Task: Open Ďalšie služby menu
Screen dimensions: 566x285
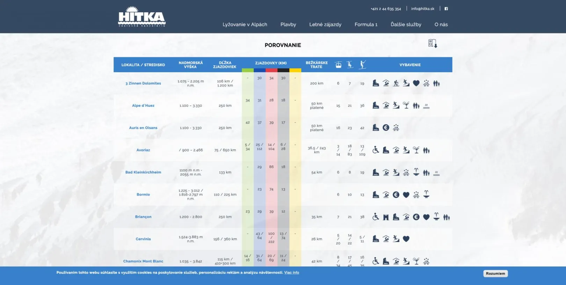Action: [x=406, y=24]
